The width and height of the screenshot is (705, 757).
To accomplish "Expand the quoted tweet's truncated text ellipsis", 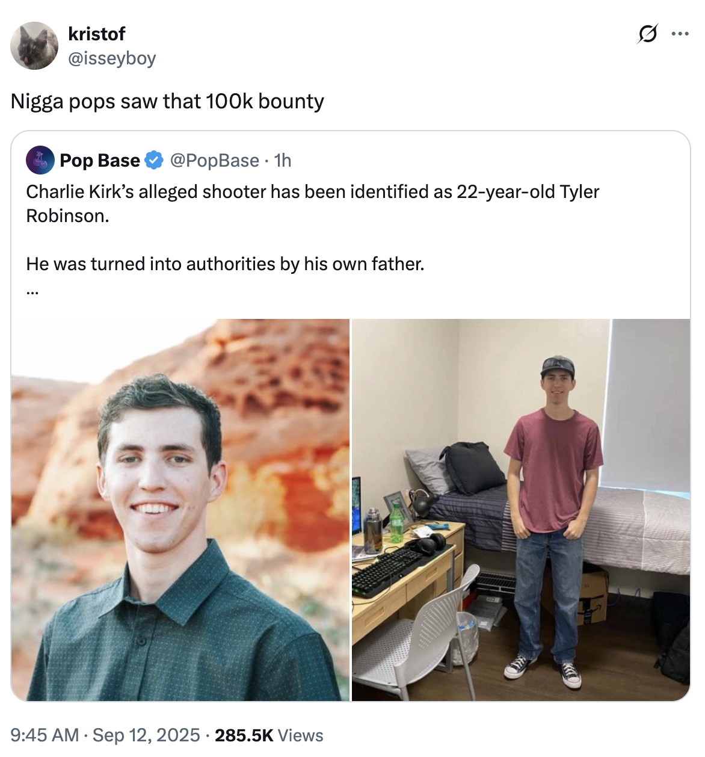I will (32, 291).
